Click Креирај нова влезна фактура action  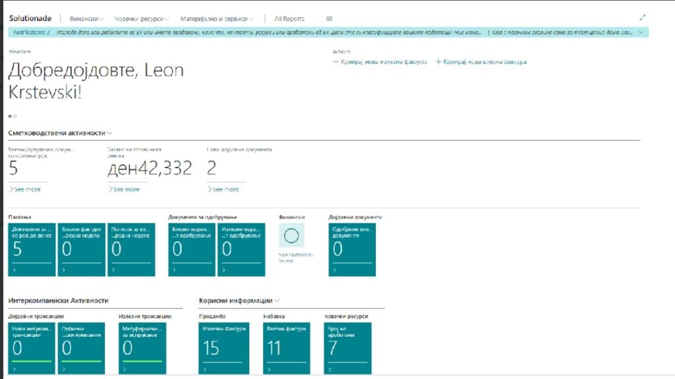coord(481,62)
